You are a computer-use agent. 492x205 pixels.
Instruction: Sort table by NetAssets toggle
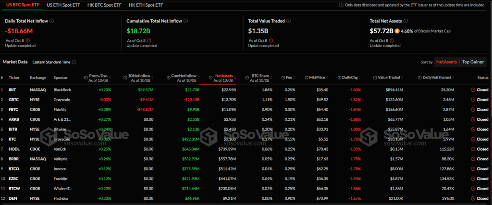446,62
